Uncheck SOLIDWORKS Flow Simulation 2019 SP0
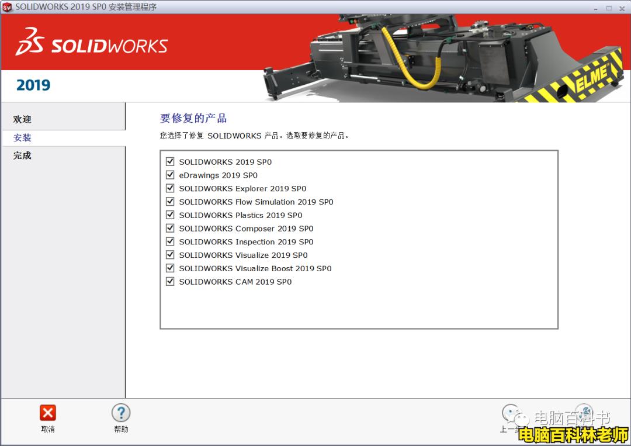 tap(170, 201)
